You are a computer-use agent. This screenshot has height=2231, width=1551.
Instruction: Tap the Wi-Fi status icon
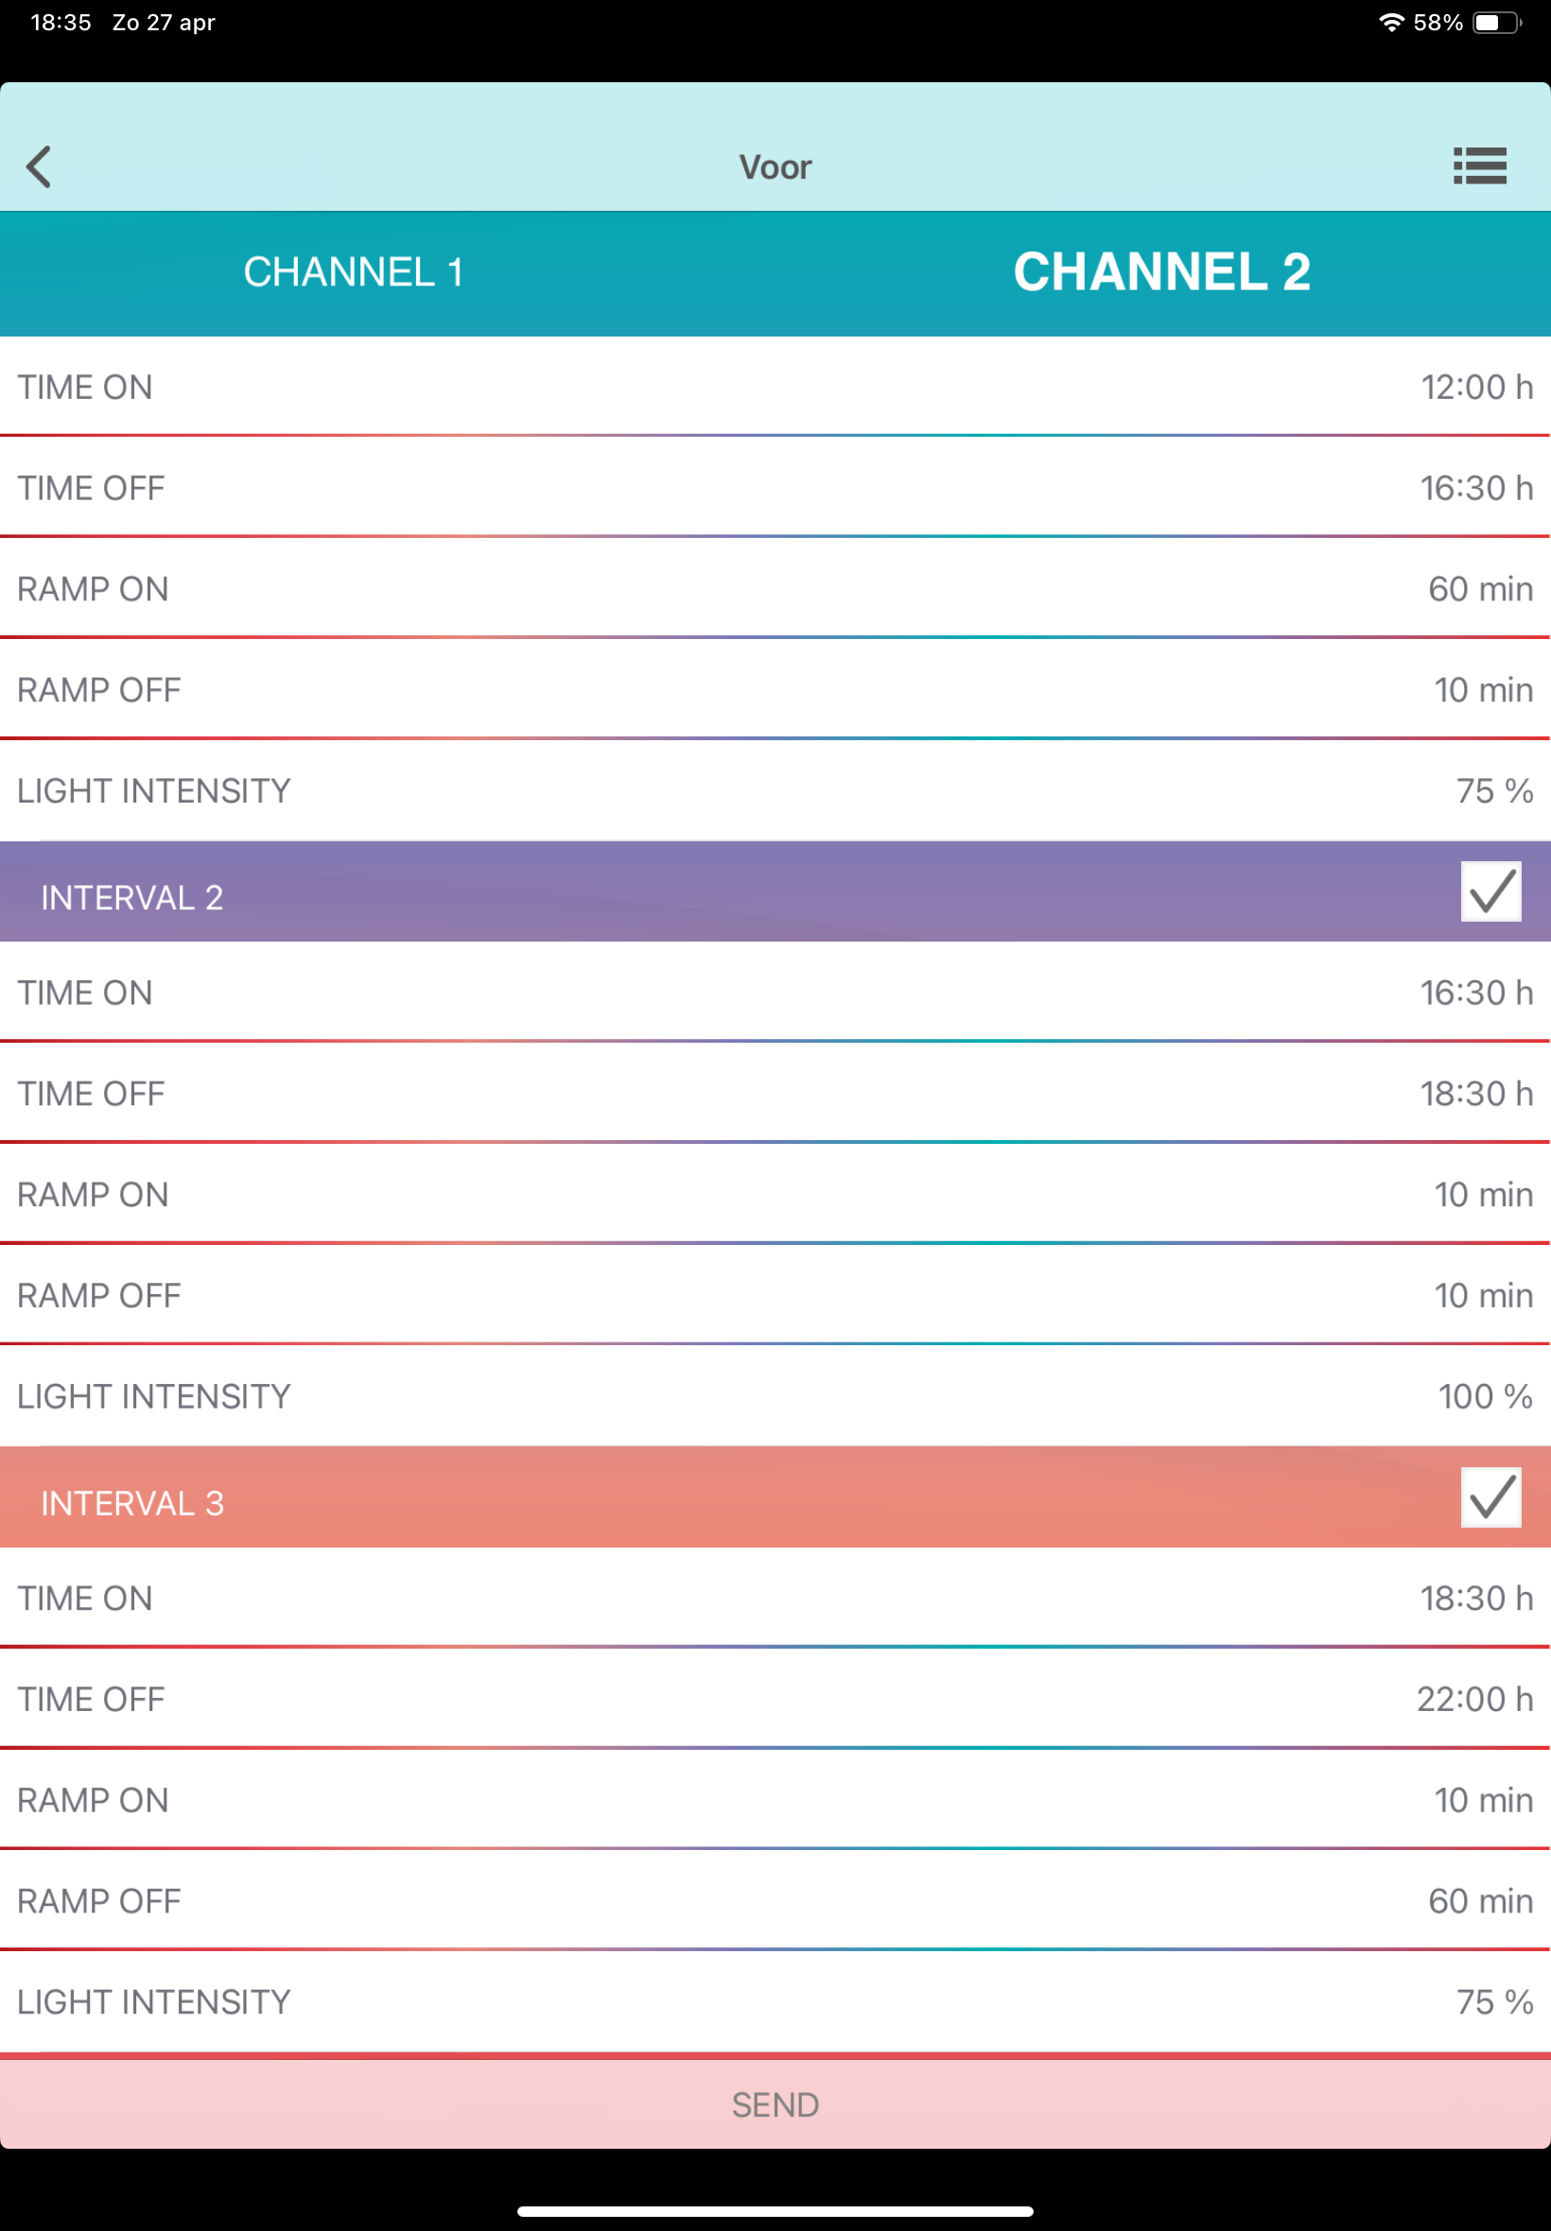tap(1391, 23)
